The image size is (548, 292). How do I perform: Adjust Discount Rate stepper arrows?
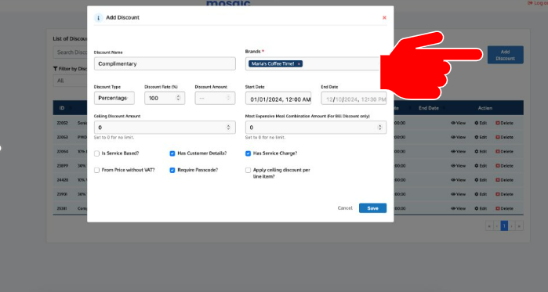178,98
